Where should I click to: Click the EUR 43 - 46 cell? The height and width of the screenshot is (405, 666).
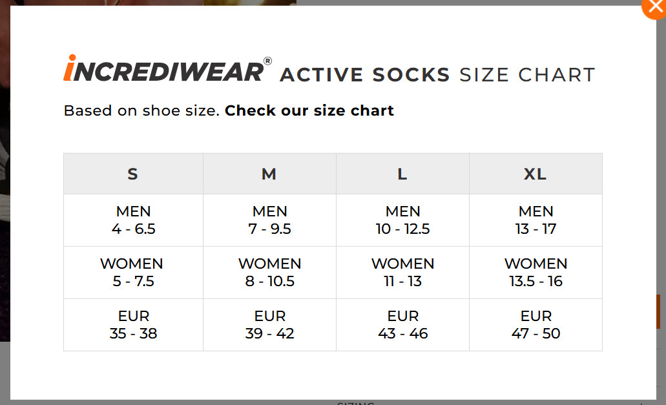pos(402,325)
